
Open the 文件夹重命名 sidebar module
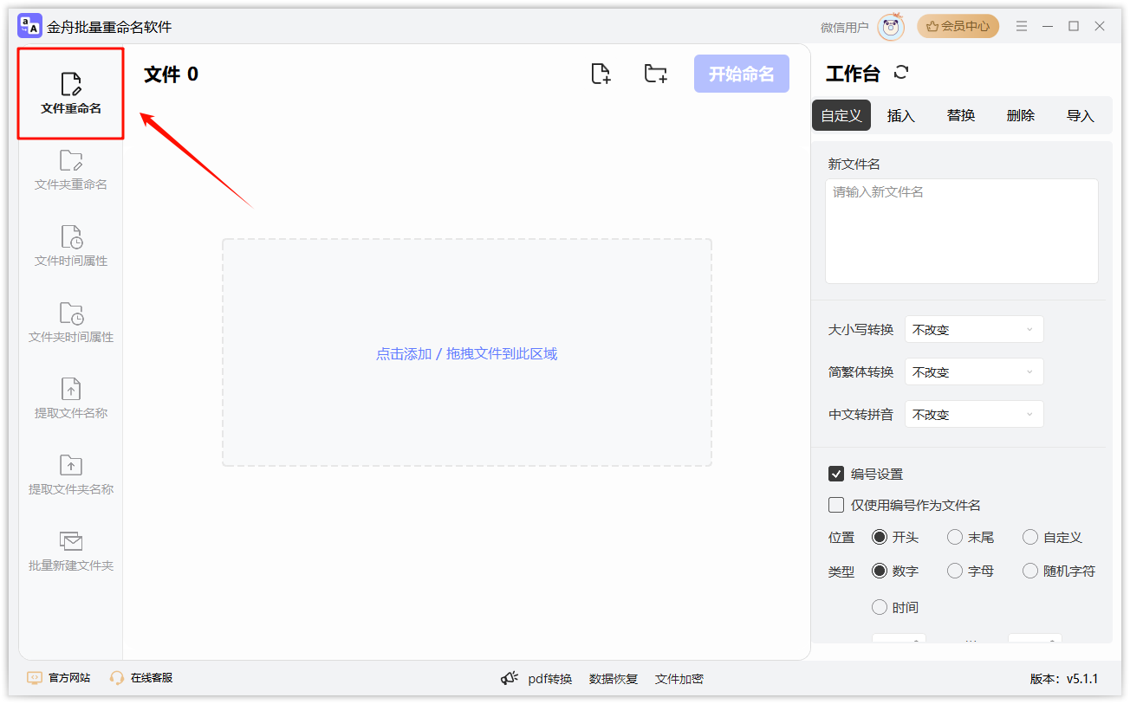(71, 170)
